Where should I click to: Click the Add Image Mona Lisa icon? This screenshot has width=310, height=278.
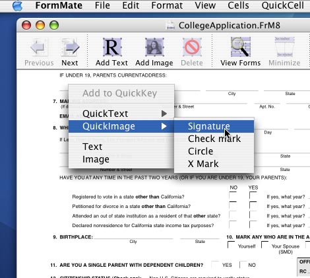click(154, 47)
